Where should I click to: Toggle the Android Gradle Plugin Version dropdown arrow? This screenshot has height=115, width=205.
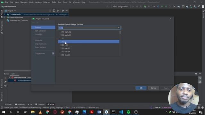pyautogui.click(x=119, y=28)
